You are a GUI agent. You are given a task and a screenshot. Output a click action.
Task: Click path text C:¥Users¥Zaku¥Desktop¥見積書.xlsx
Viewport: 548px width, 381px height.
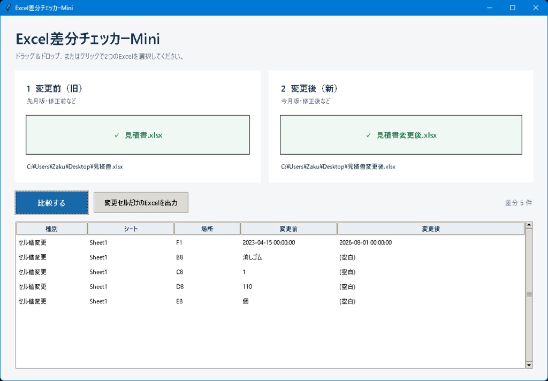(75, 167)
